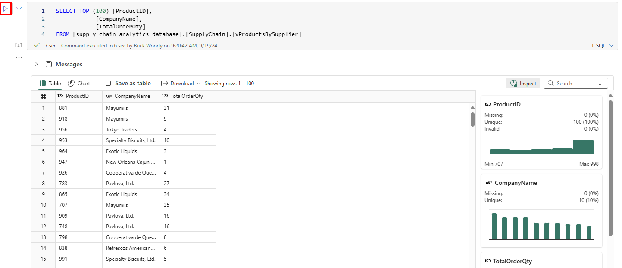The width and height of the screenshot is (622, 268).
Task: Open the cell's more options ellipsis
Action: click(19, 57)
